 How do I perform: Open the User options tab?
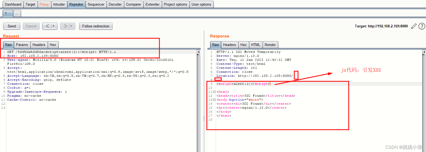[201, 4]
